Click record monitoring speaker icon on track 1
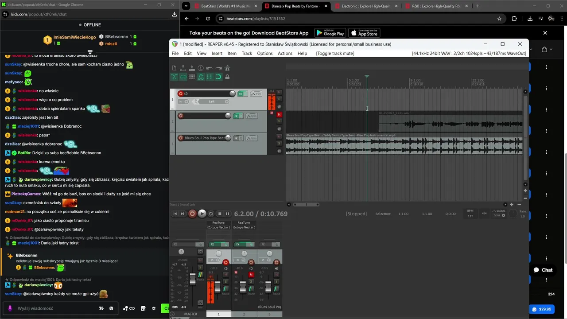 [186, 93]
